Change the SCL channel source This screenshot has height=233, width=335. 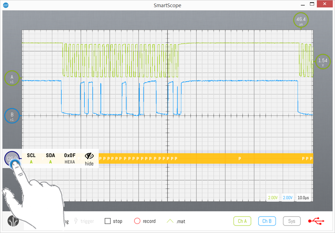point(31,159)
